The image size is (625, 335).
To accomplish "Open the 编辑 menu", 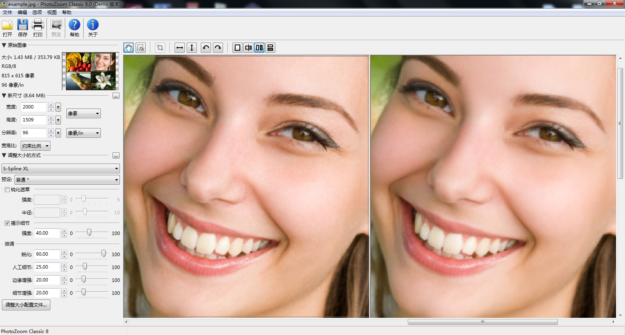I will [22, 12].
